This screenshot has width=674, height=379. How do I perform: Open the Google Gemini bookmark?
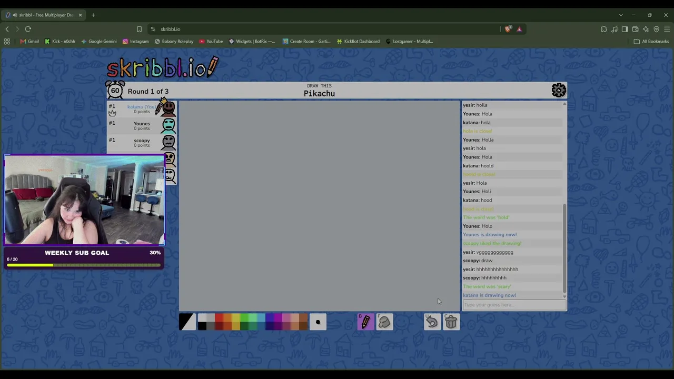pyautogui.click(x=98, y=41)
